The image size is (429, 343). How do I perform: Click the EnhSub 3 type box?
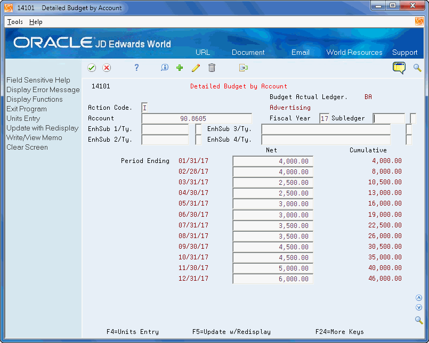tap(409, 129)
